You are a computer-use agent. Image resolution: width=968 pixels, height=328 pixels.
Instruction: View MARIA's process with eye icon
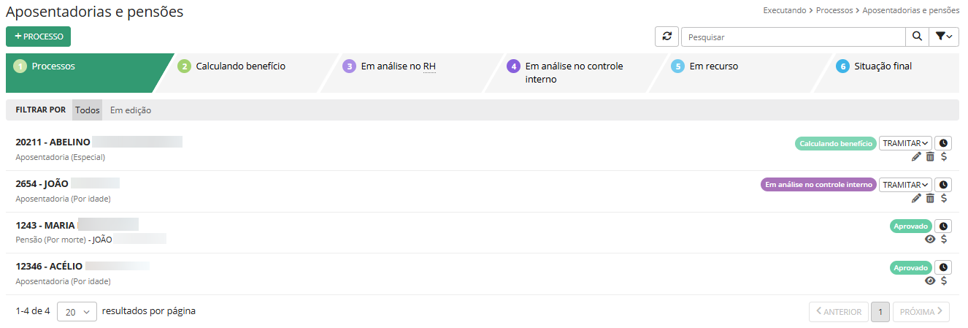(x=930, y=239)
